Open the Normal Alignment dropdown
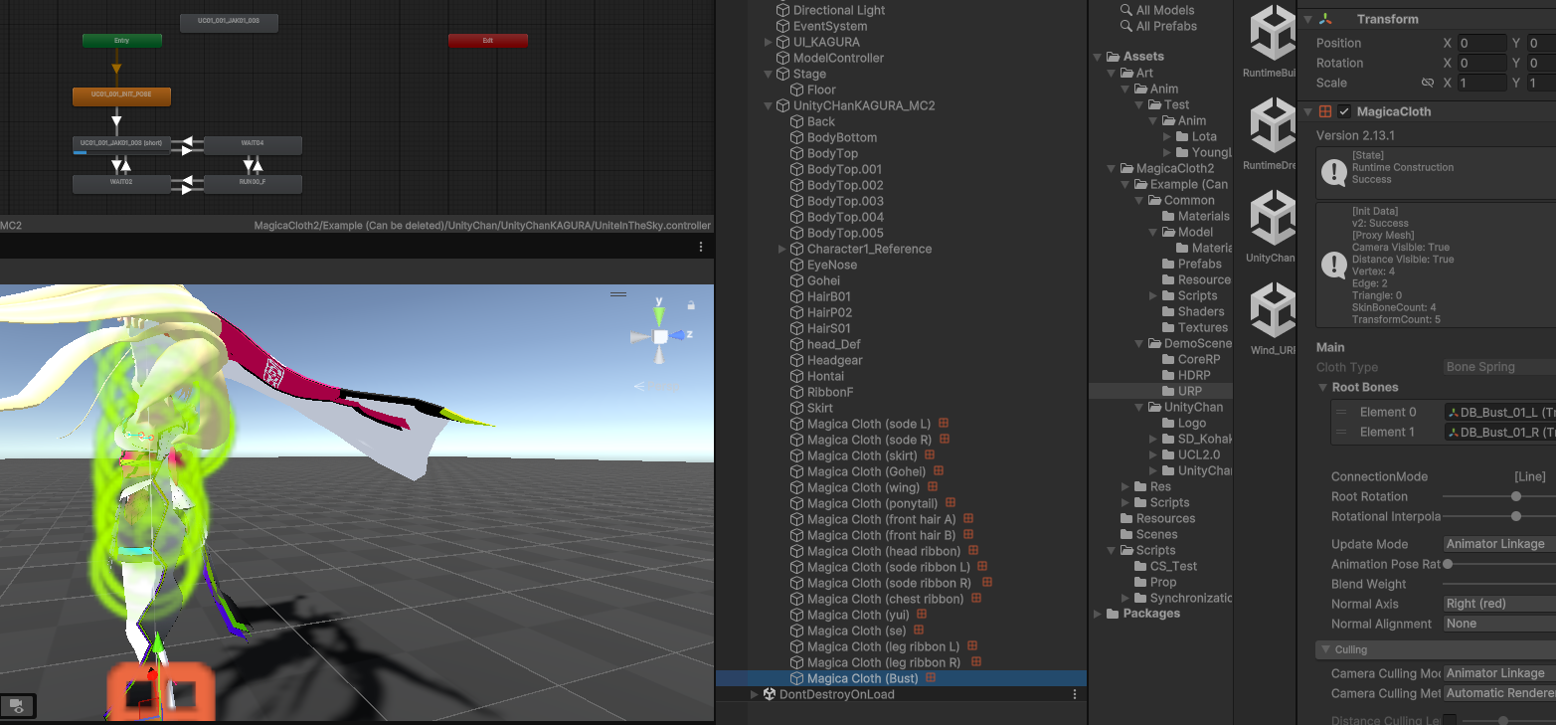 coord(1499,624)
